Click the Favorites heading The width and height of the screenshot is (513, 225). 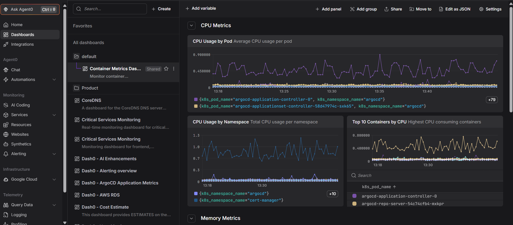[83, 26]
